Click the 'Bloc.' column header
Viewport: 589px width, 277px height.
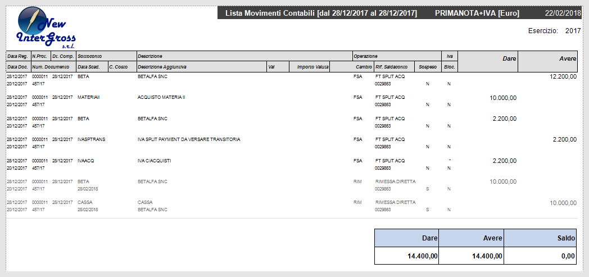click(x=450, y=67)
